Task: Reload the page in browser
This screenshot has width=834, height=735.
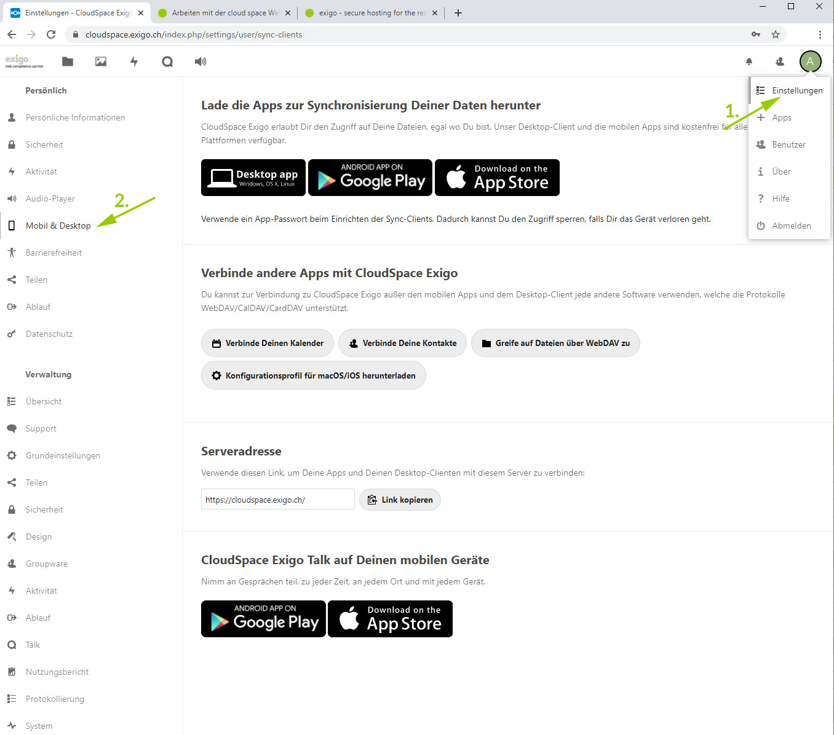Action: click(x=51, y=34)
